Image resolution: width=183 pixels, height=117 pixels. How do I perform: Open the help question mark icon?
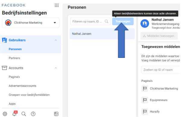33,114
